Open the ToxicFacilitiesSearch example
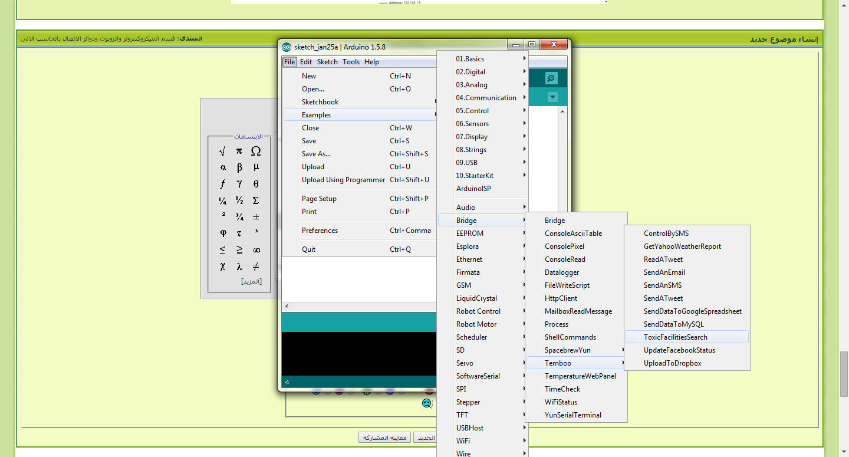The width and height of the screenshot is (849, 457). pos(687,337)
